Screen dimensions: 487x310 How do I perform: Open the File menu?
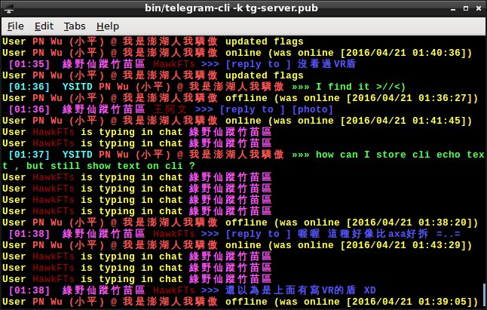16,26
